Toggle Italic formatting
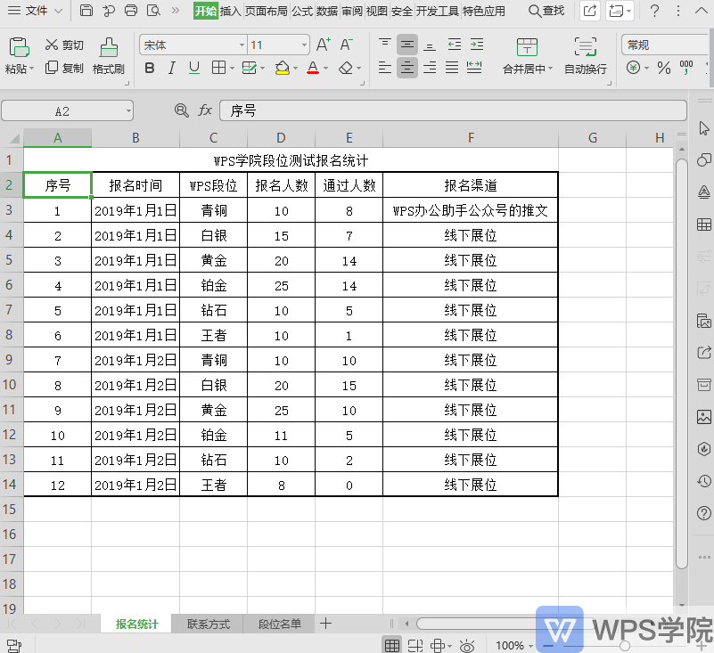The height and width of the screenshot is (653, 714). pos(172,69)
